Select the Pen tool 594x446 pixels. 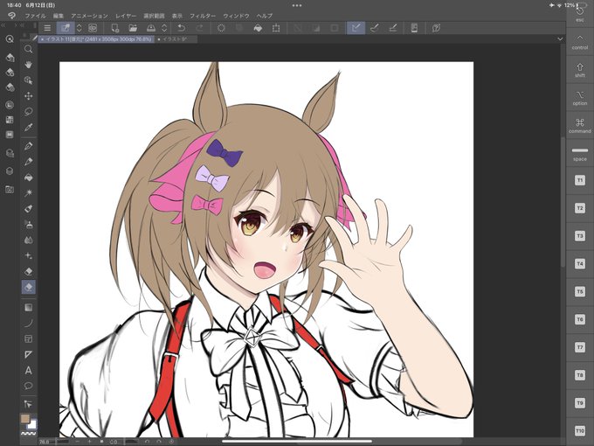(29, 146)
